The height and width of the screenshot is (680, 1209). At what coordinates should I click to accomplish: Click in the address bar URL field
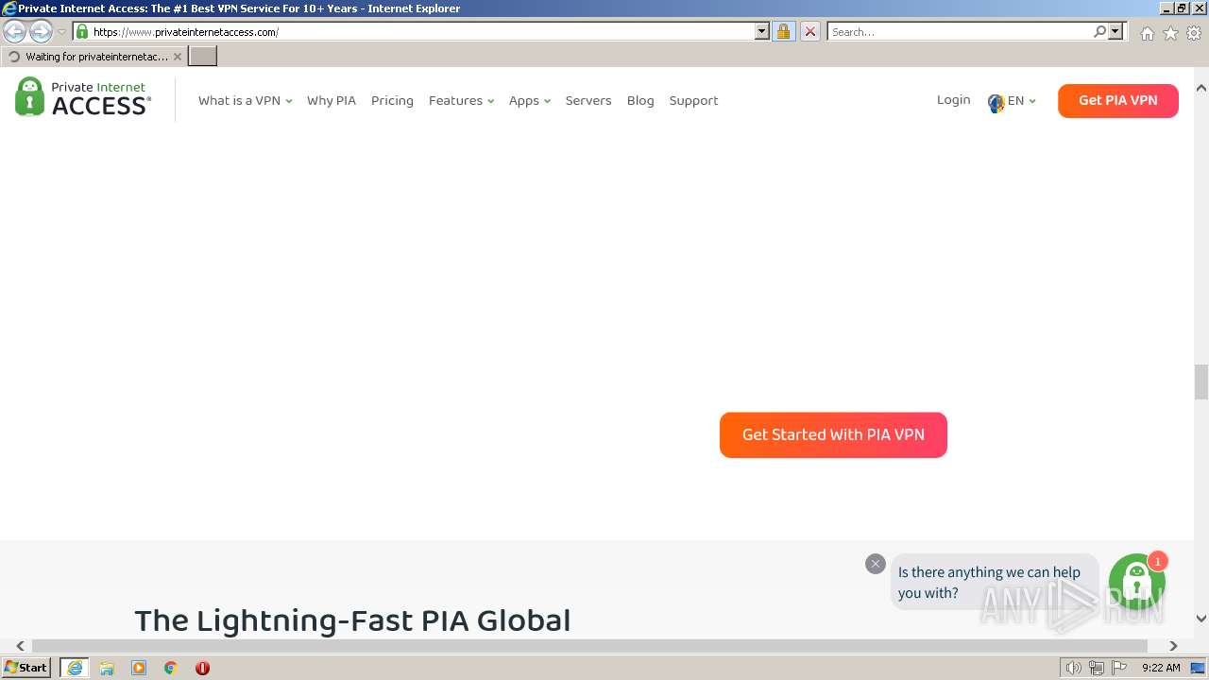[x=420, y=31]
